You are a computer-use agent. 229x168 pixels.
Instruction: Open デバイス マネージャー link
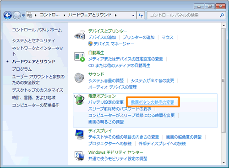tap(114, 44)
